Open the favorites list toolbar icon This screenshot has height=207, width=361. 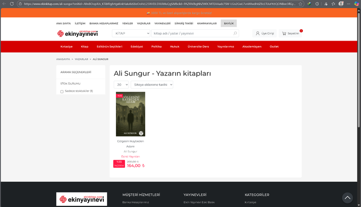333,4
